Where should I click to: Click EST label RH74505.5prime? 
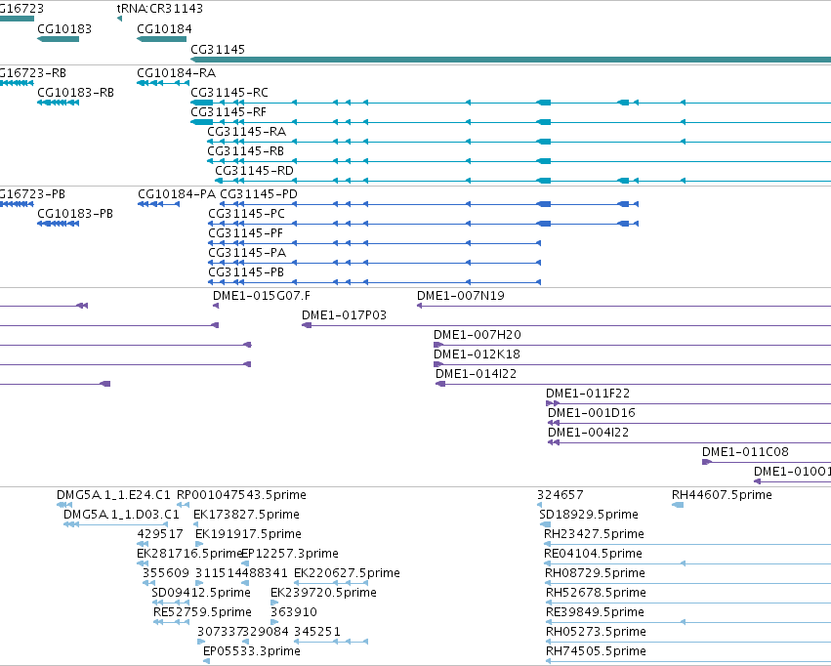coord(597,651)
